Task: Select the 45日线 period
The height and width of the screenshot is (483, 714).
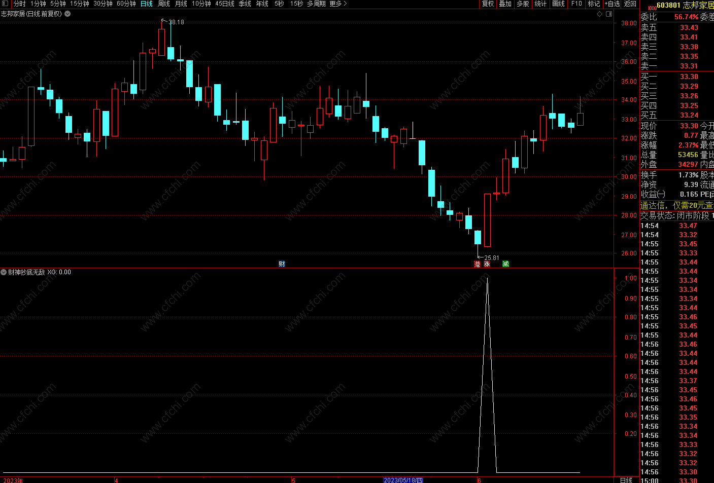Action: coord(225,4)
